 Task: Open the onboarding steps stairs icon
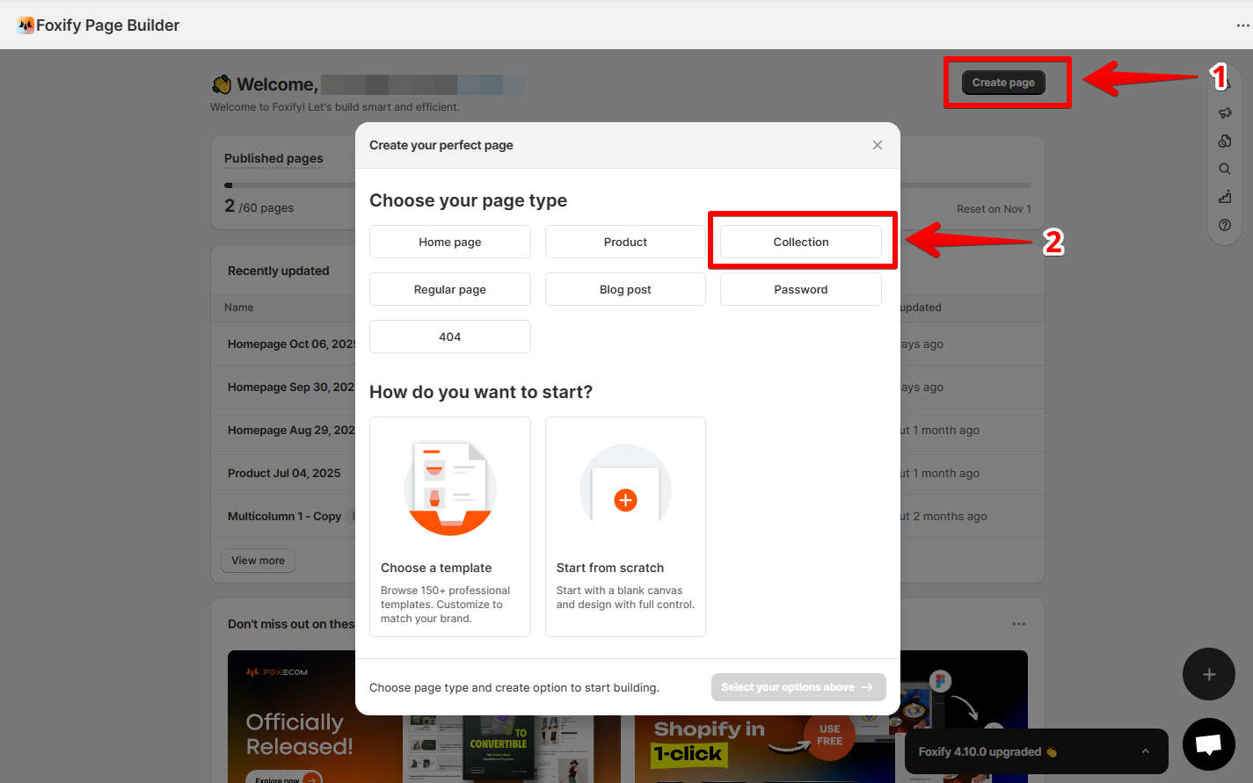click(x=1225, y=197)
